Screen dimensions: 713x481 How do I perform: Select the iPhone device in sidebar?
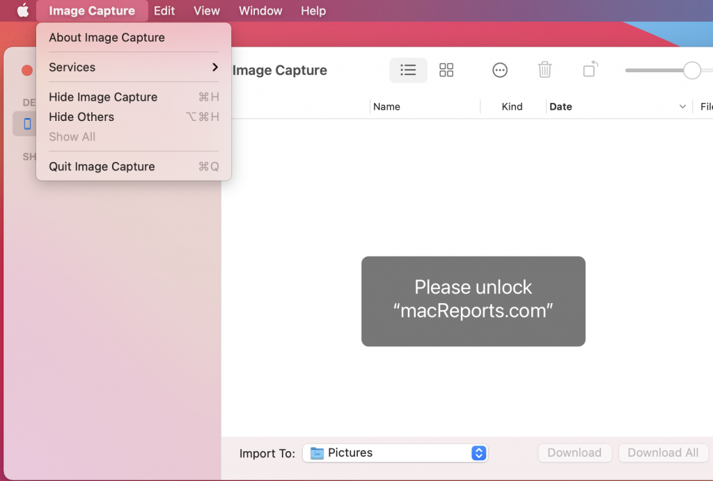click(27, 124)
